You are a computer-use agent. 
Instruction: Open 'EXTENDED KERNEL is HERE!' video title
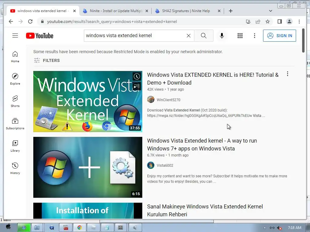click(213, 79)
